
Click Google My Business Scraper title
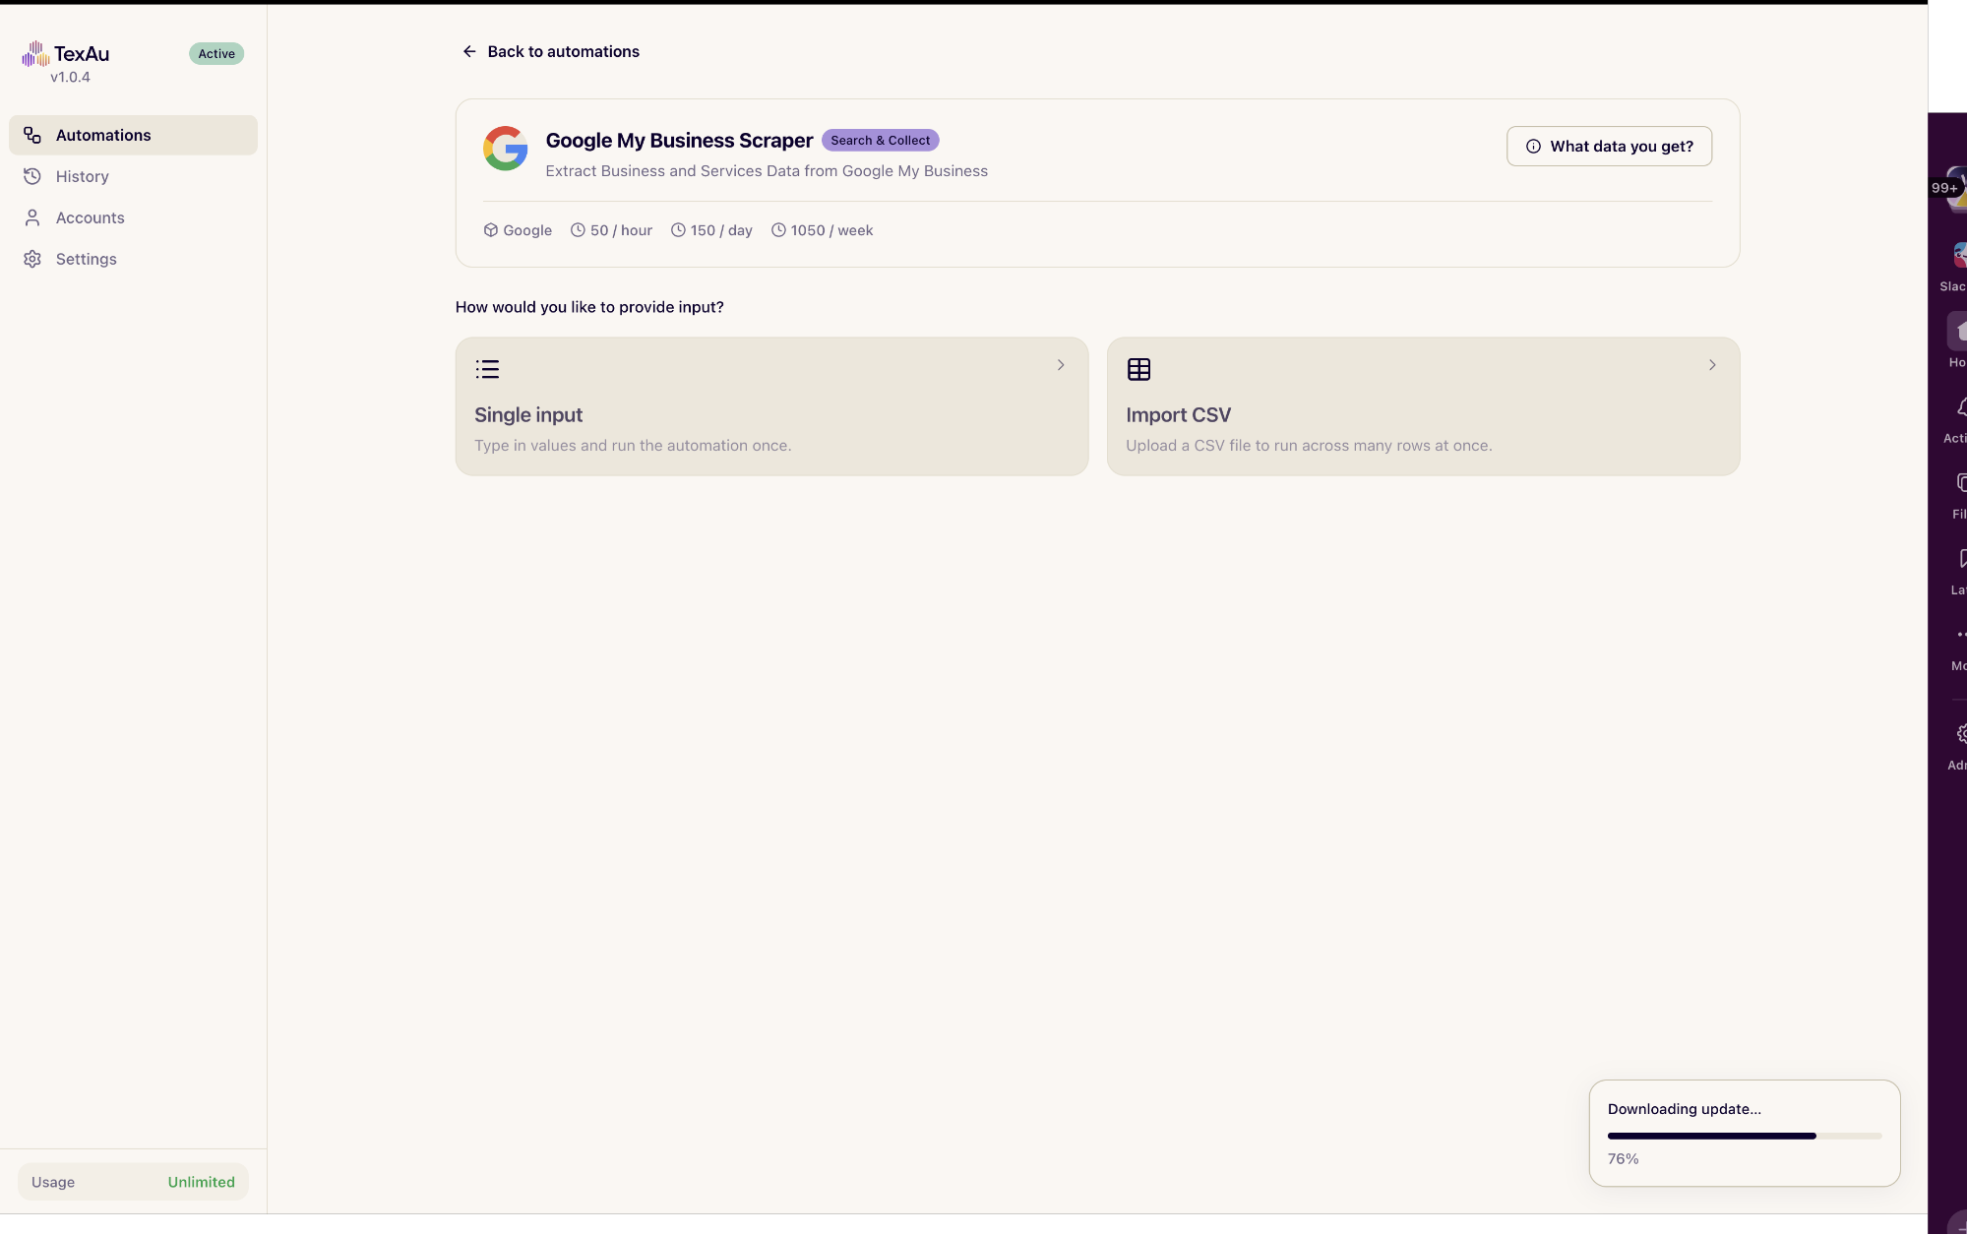coord(679,141)
